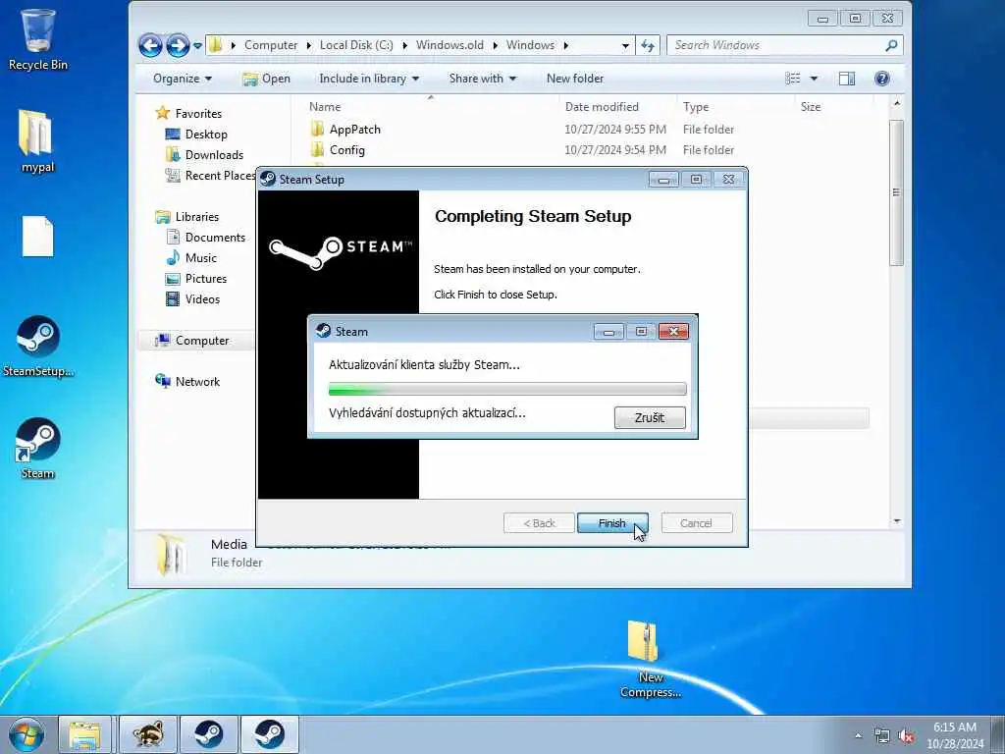Open recent pages dropdown in Explorer
Viewport: 1005px width, 754px height.
tap(197, 46)
